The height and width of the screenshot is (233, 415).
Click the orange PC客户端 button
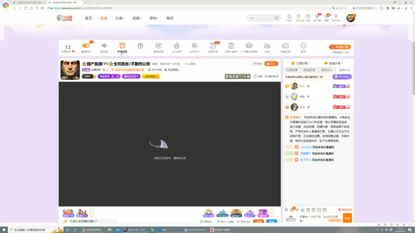pyautogui.click(x=340, y=47)
